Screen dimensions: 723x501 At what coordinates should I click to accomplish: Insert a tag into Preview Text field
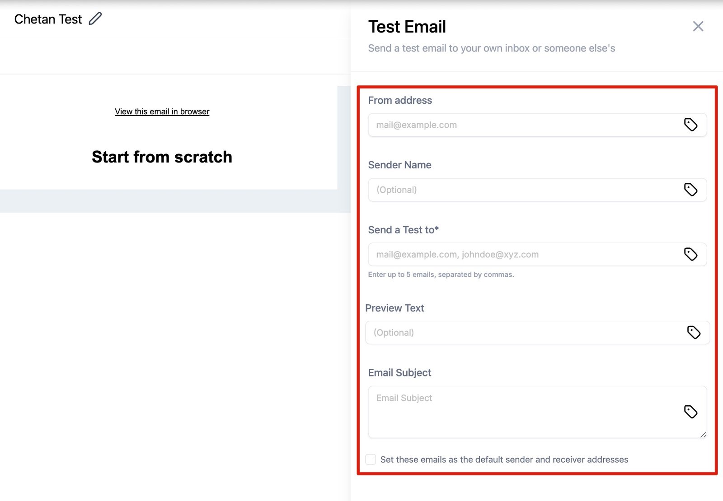[x=694, y=333]
